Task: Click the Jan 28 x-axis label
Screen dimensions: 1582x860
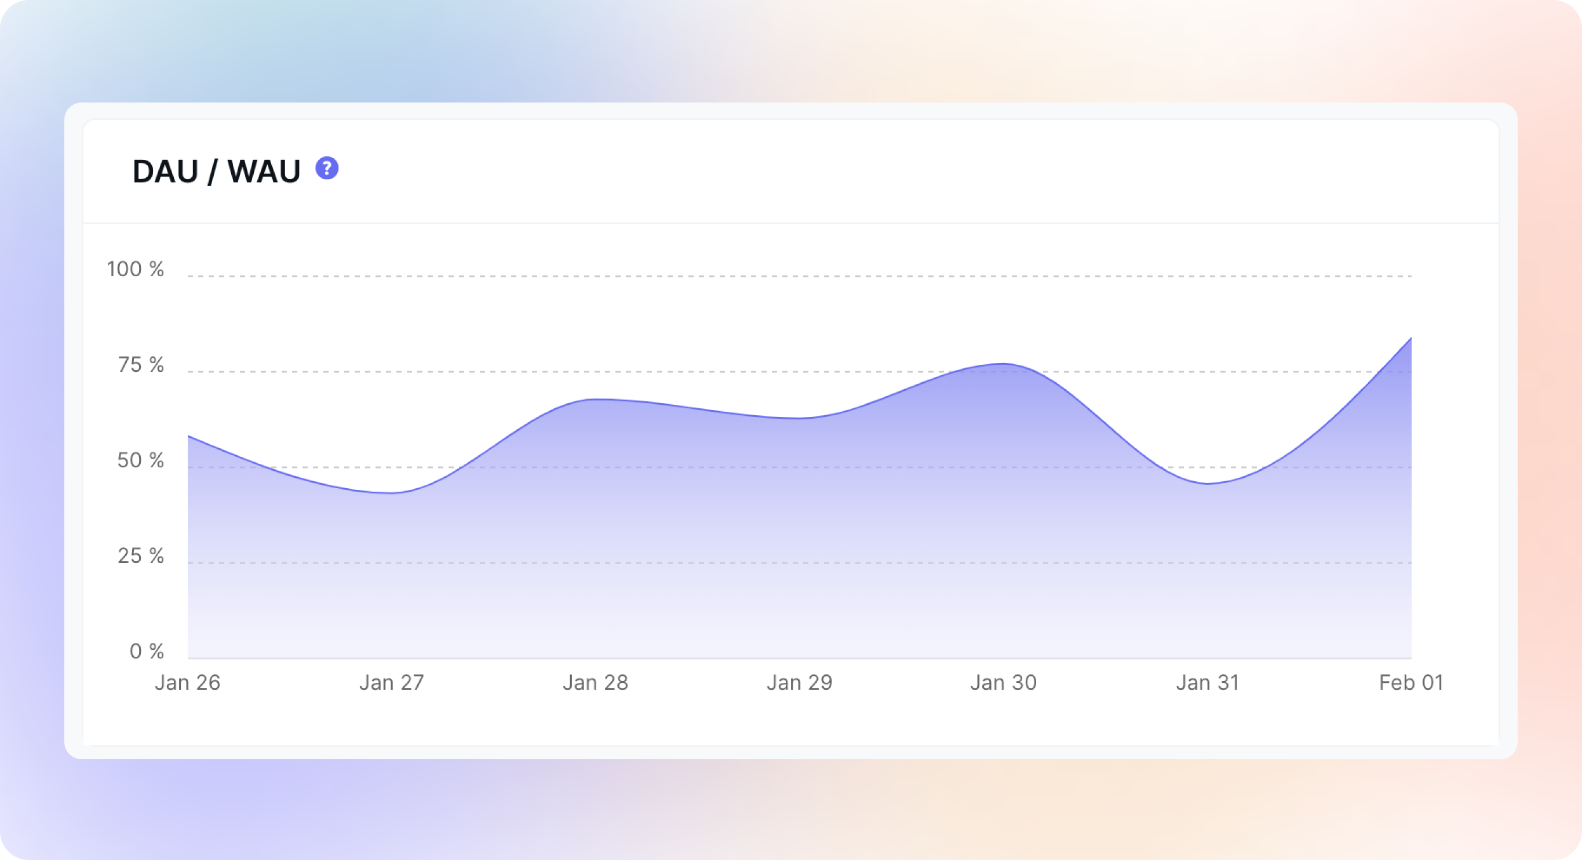Action: pos(595,683)
